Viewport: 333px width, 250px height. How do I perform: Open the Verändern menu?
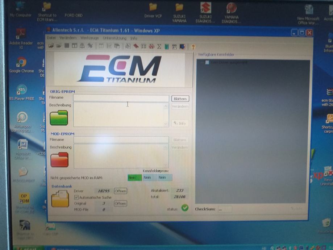click(x=68, y=38)
